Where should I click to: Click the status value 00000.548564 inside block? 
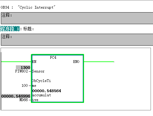tap(46, 91)
